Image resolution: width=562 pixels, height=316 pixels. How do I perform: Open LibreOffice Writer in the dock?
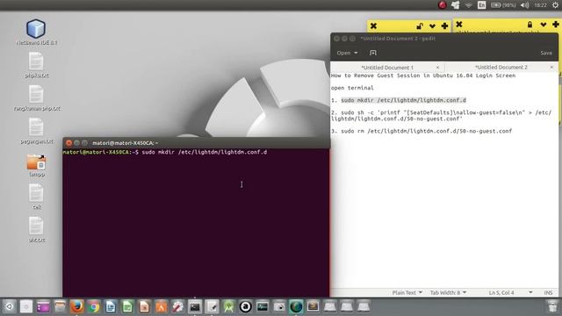[111, 306]
